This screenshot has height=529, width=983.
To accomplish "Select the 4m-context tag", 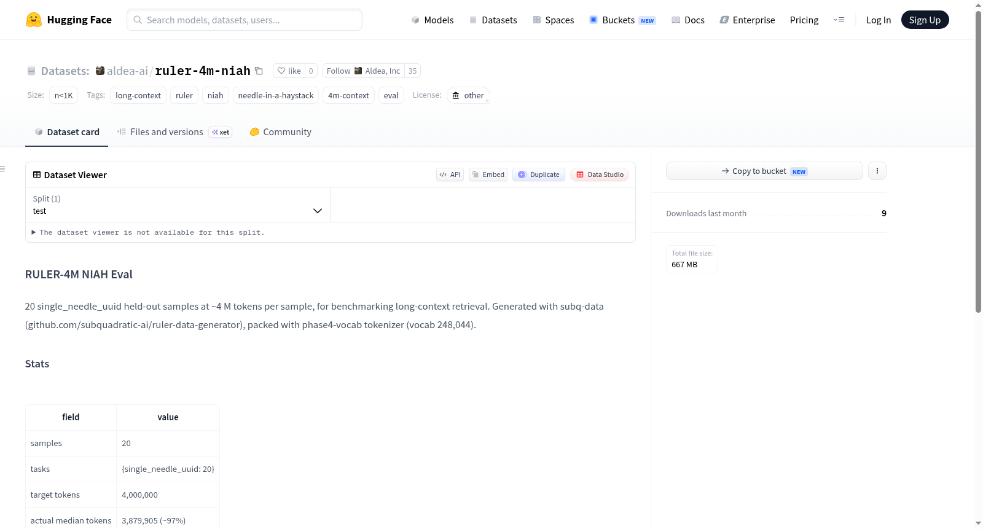I will (348, 95).
